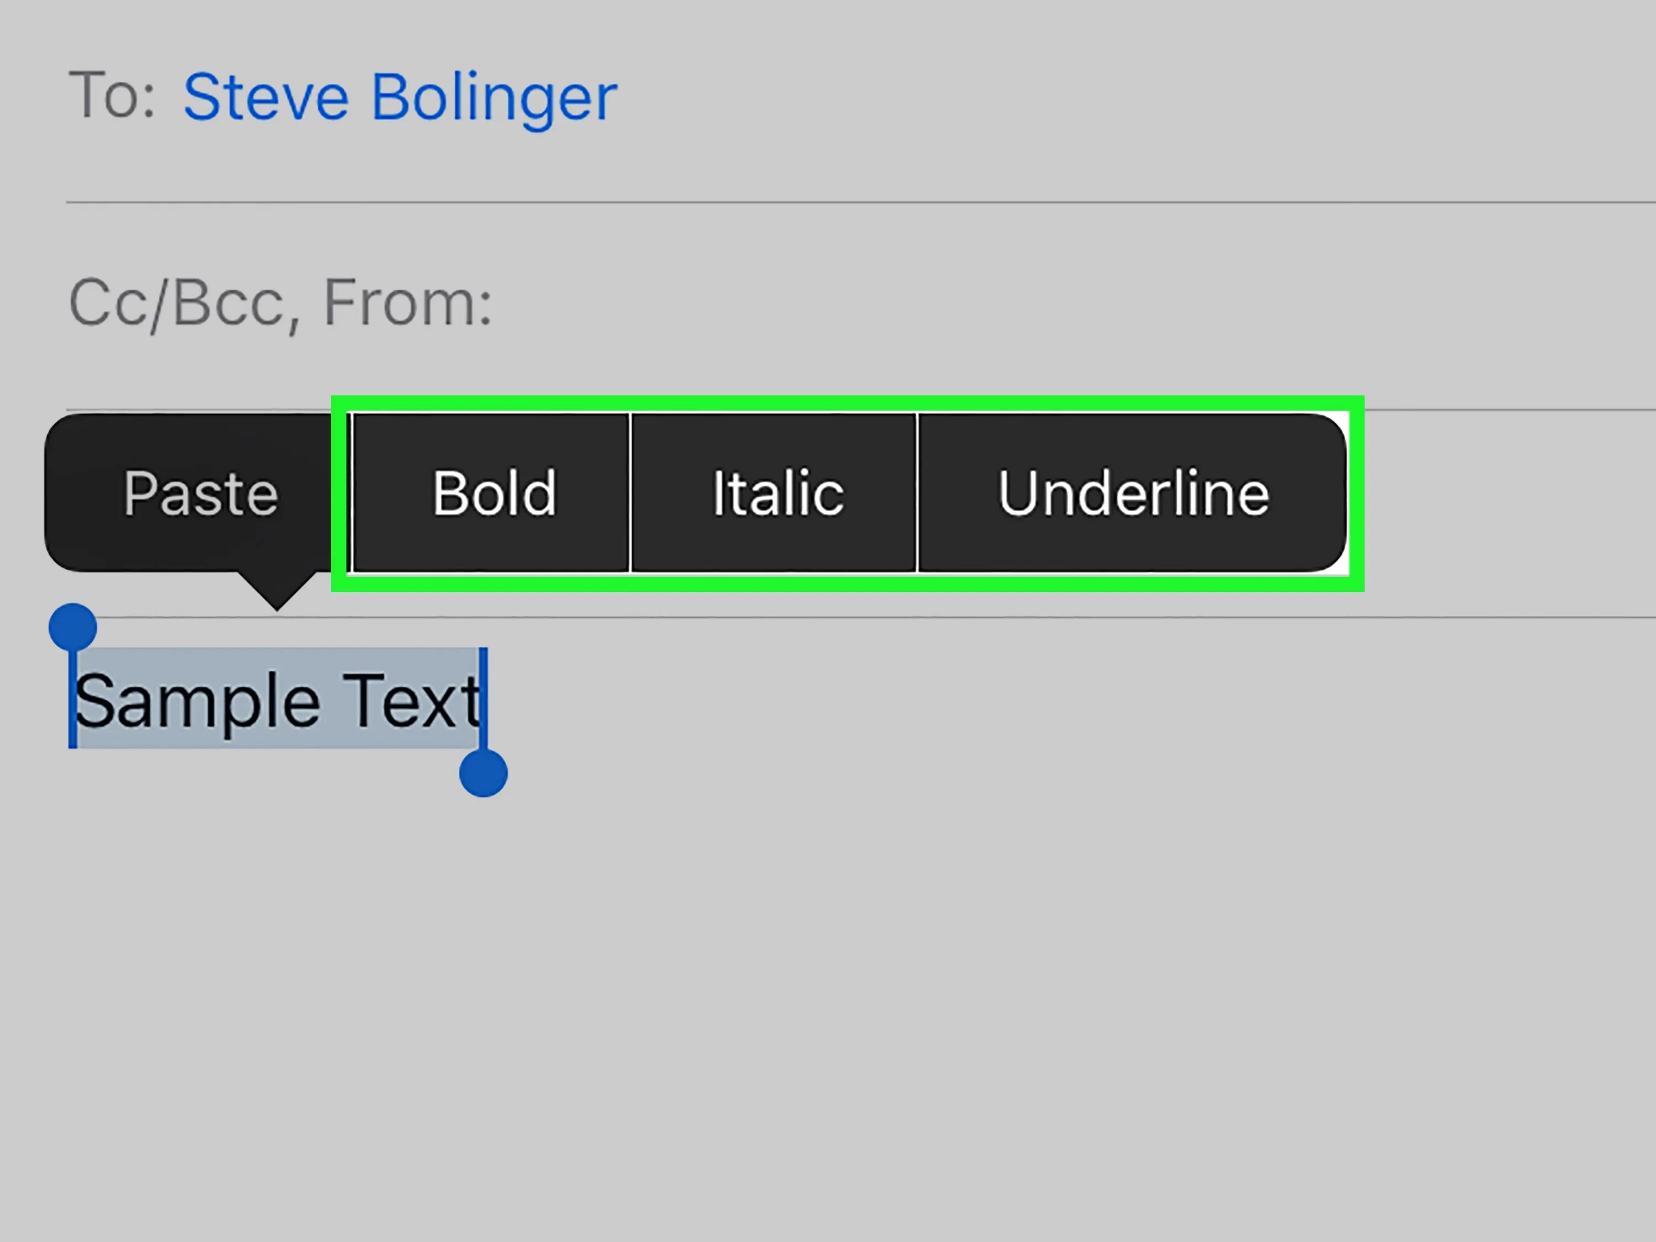Tap Paste in the edit popup menu
This screenshot has width=1656, height=1242.
[x=200, y=493]
